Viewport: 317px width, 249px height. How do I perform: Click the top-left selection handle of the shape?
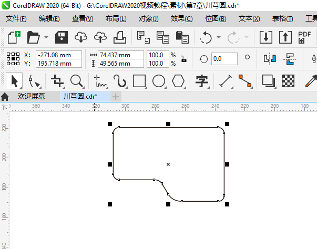coord(110,124)
